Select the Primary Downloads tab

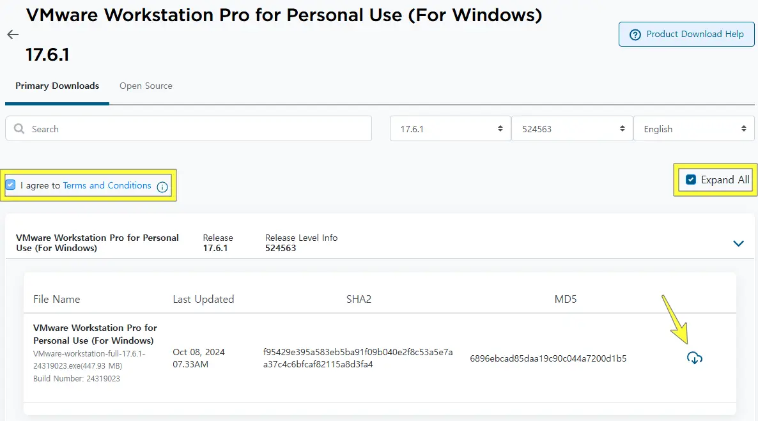point(56,86)
